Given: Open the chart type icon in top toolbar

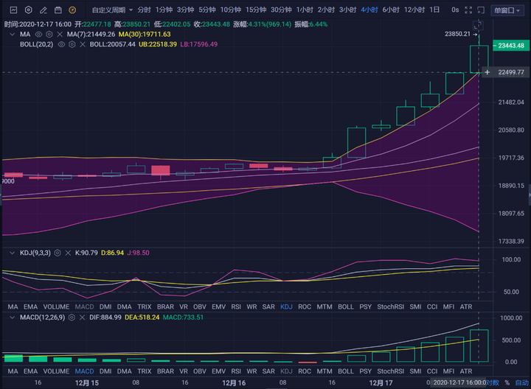Looking at the screenshot, I should [x=13, y=10].
